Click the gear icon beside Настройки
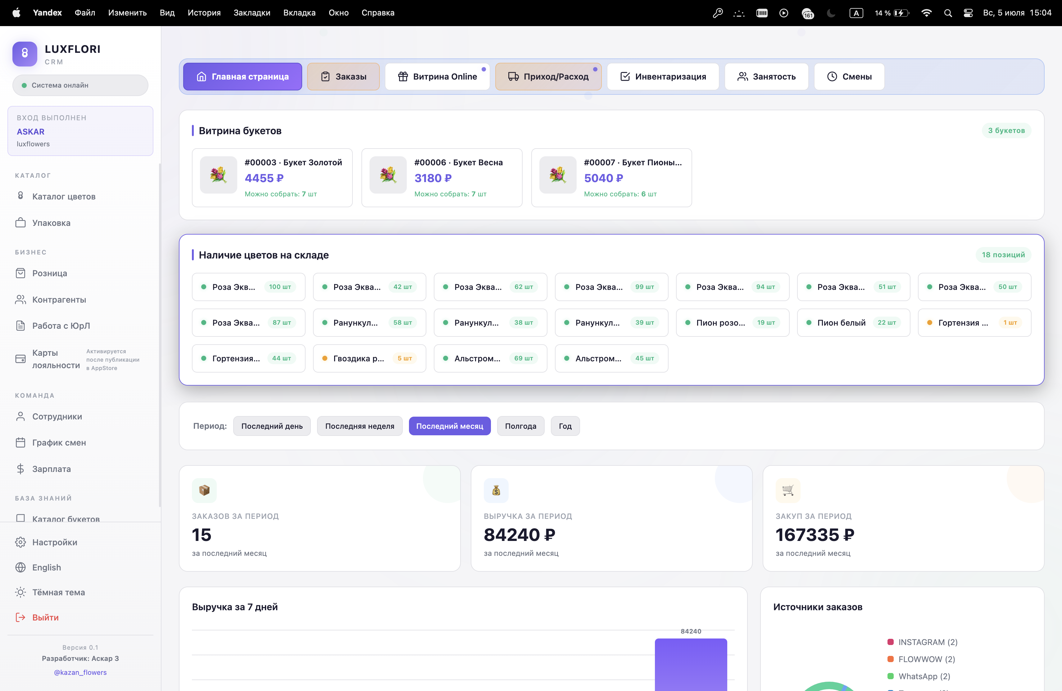This screenshot has width=1062, height=691. 20,542
